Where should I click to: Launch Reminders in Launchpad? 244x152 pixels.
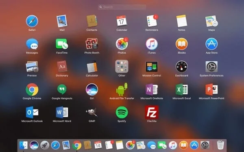tap(152, 21)
